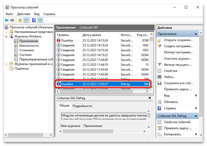This screenshot has height=146, width=207.
Task: Collapse the Application section in Actions
Action: (x=196, y=34)
